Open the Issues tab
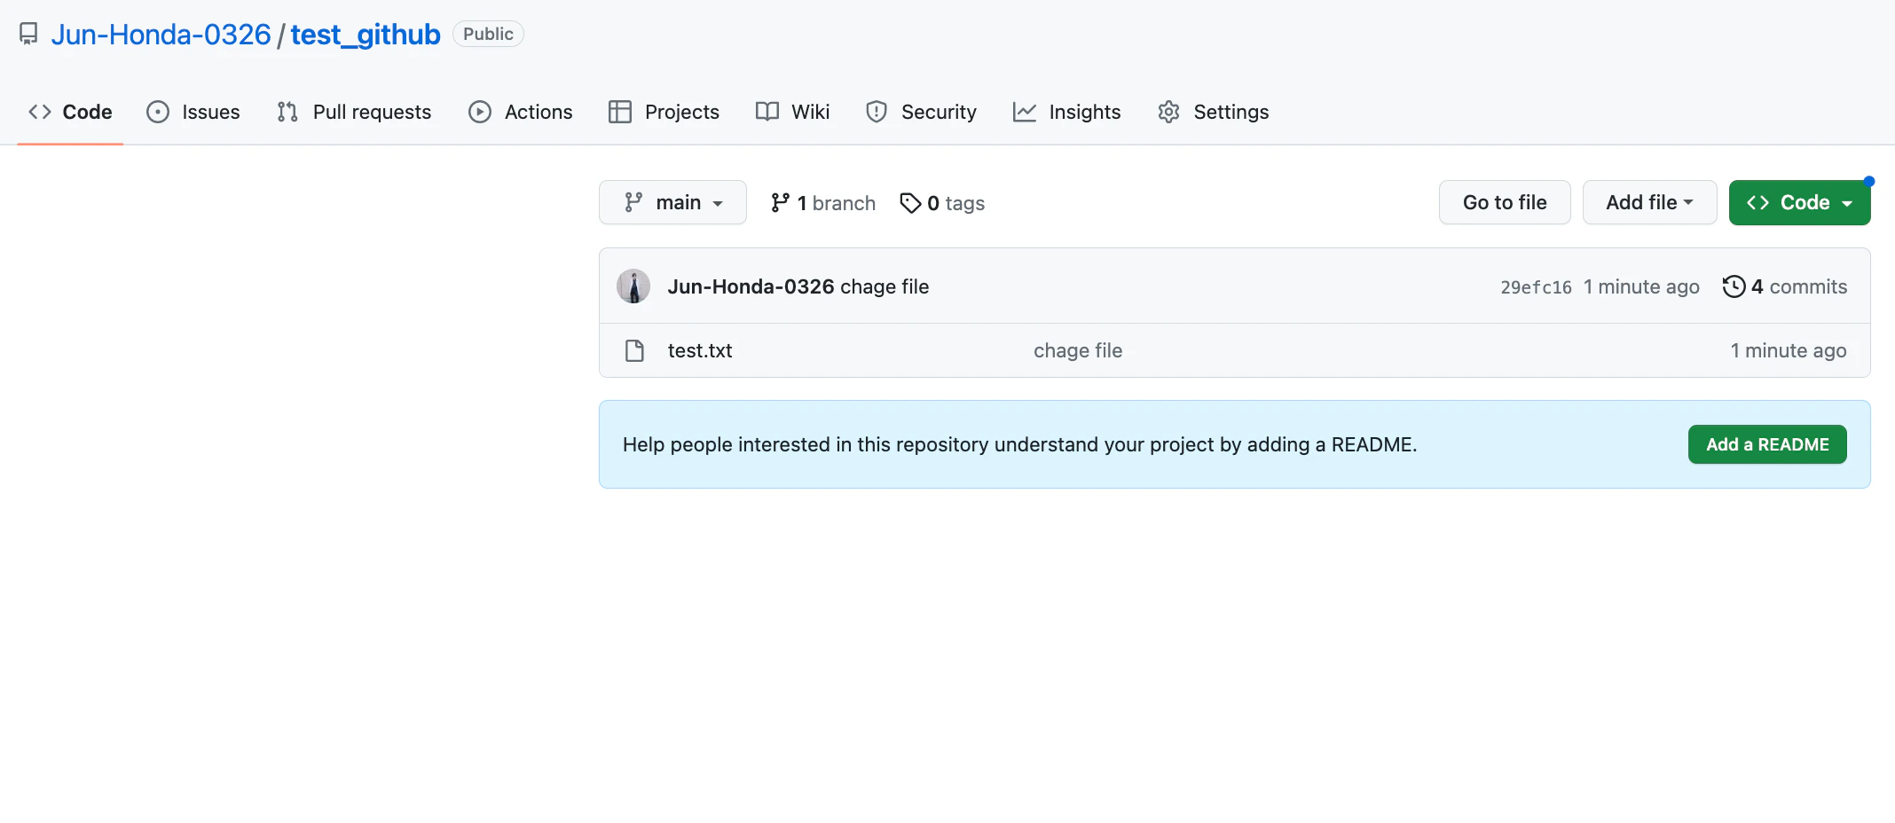The height and width of the screenshot is (823, 1895). (x=193, y=112)
